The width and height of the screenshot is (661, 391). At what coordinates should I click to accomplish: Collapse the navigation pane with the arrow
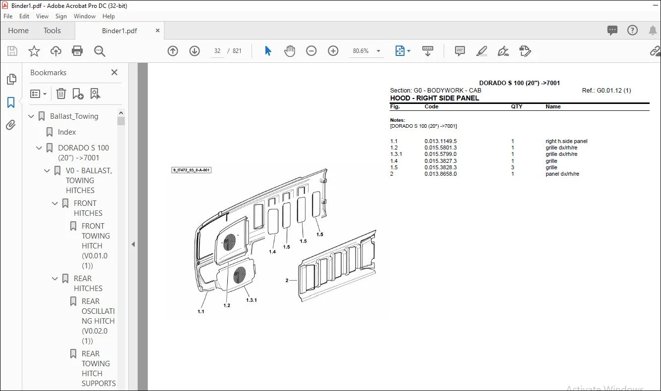[x=133, y=244]
